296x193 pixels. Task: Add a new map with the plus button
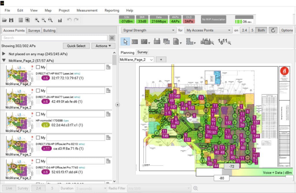tap(161, 60)
